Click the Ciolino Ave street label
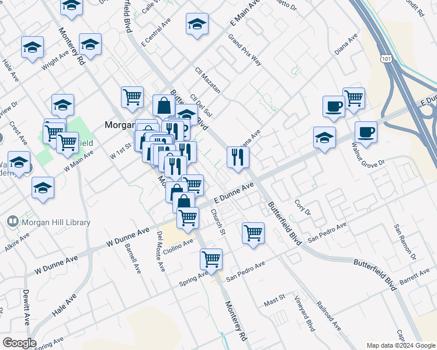 pos(178,246)
